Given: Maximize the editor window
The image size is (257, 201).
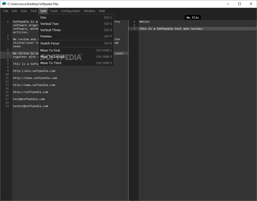Looking at the screenshot, I should pyautogui.click(x=239, y=4).
